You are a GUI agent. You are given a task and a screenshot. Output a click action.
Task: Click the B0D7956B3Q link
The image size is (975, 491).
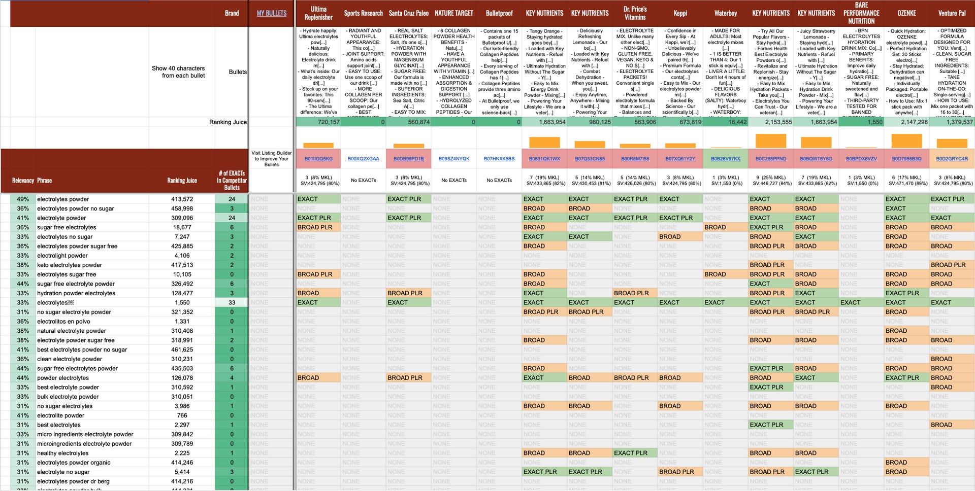coord(906,159)
